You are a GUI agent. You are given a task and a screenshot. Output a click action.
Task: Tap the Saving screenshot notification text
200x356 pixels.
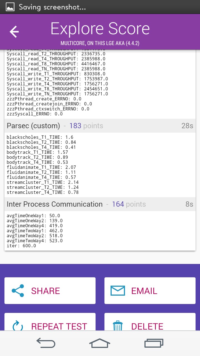tap(52, 7)
